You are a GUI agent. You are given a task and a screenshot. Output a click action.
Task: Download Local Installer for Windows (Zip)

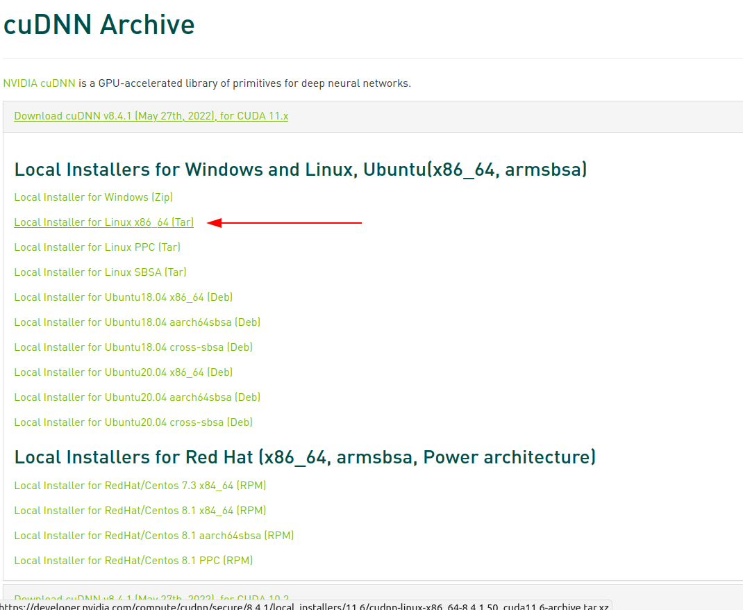coord(93,197)
